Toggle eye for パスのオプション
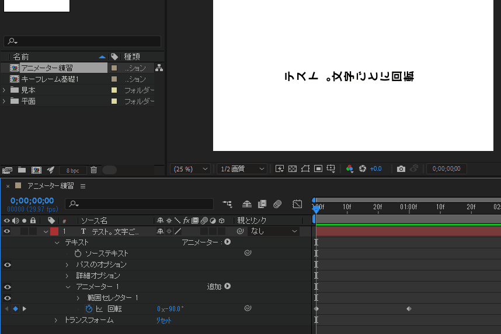The width and height of the screenshot is (501, 334). click(8, 265)
